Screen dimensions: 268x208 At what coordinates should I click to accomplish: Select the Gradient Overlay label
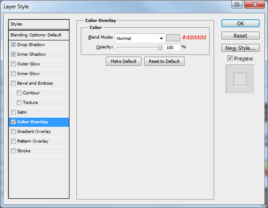click(34, 132)
